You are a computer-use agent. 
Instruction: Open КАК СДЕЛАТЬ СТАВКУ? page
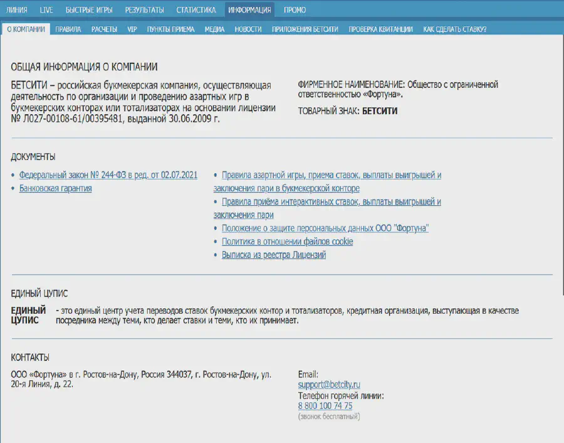click(x=455, y=29)
